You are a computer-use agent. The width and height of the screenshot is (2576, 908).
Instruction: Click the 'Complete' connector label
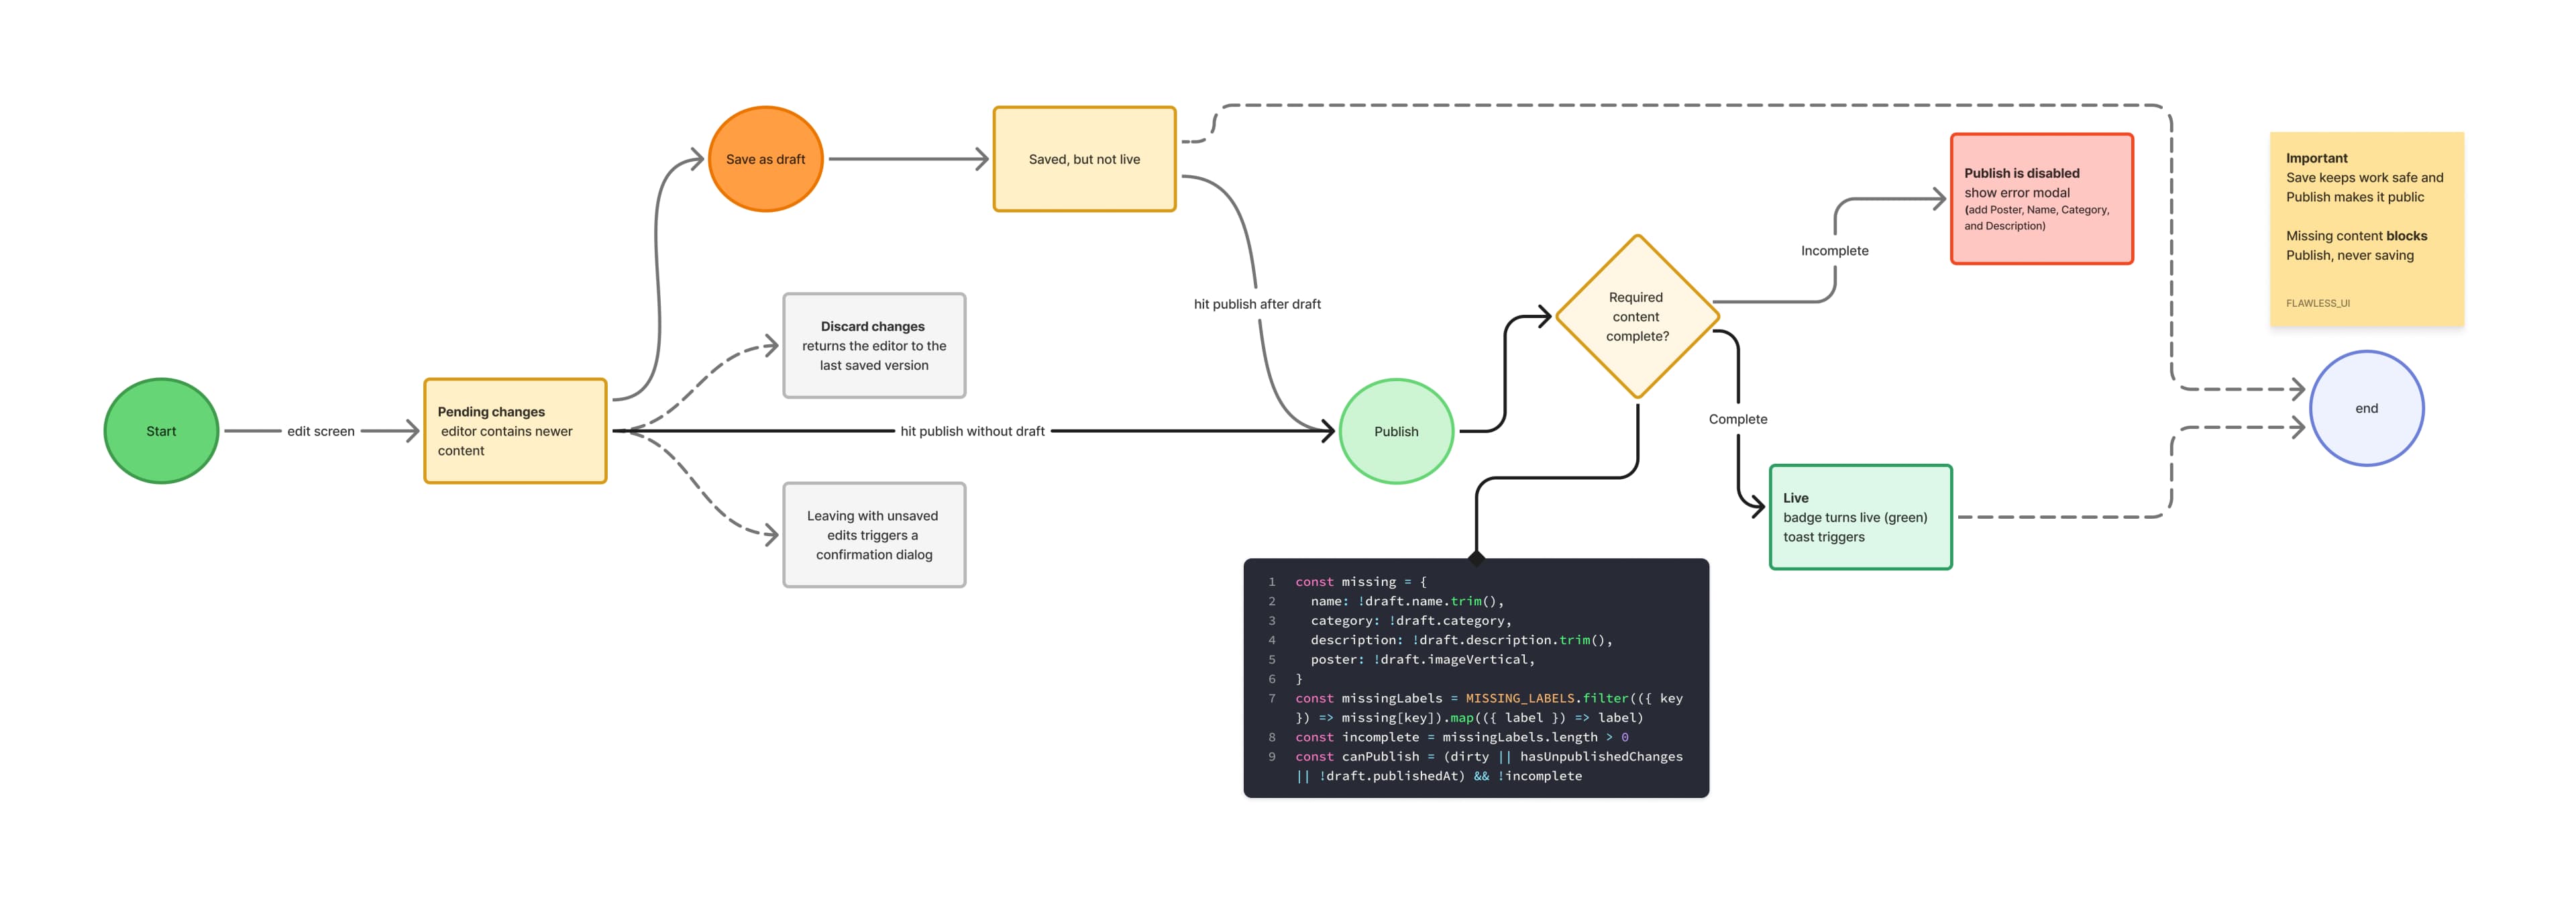[x=1737, y=419]
